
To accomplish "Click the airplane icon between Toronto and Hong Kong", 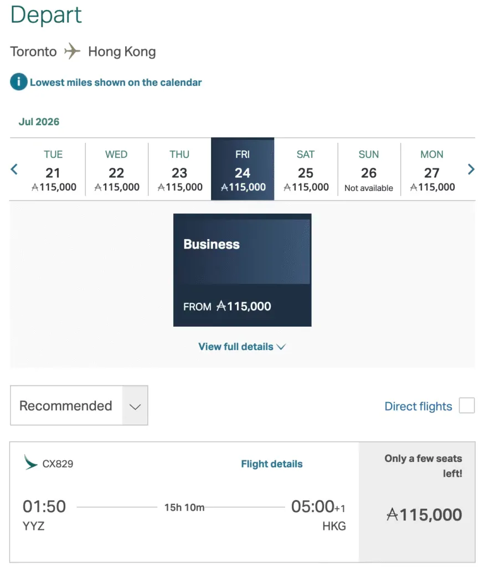I will click(72, 51).
